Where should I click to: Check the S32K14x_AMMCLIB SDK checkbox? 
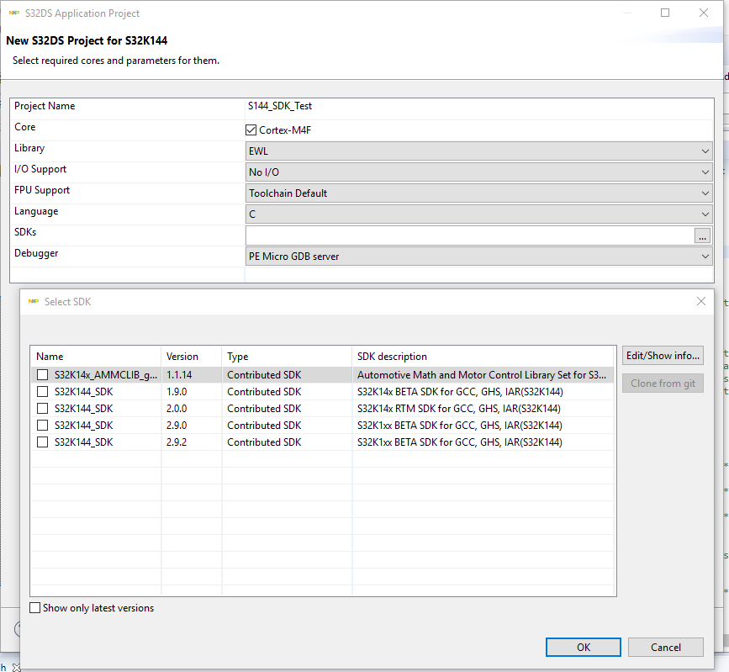pos(42,375)
